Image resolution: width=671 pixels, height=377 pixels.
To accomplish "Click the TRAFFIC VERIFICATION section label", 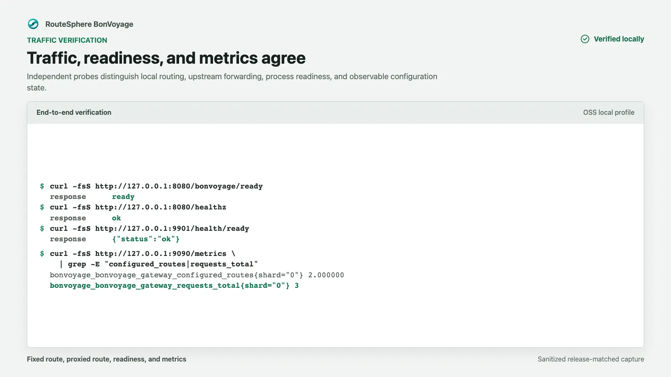I will click(x=67, y=40).
